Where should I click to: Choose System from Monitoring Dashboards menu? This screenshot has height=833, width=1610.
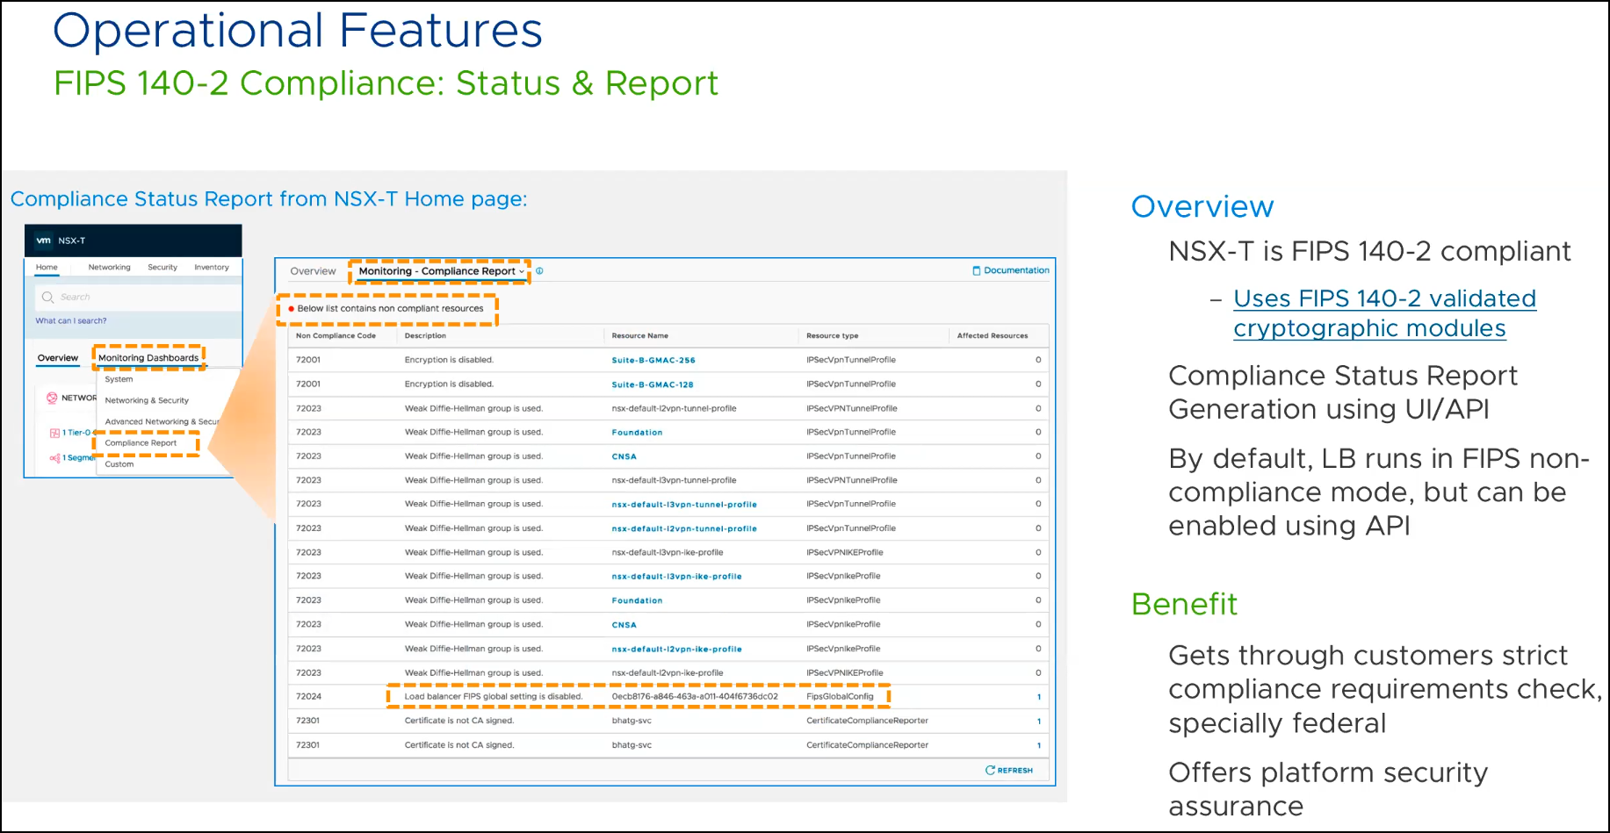pos(119,379)
